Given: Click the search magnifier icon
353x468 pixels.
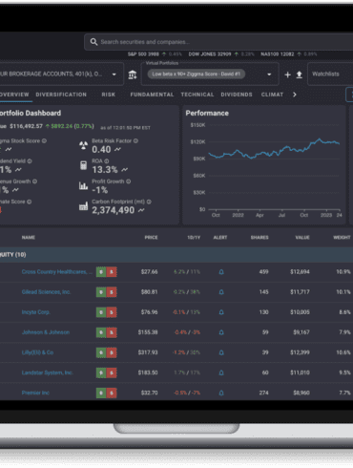Looking at the screenshot, I should coord(93,42).
